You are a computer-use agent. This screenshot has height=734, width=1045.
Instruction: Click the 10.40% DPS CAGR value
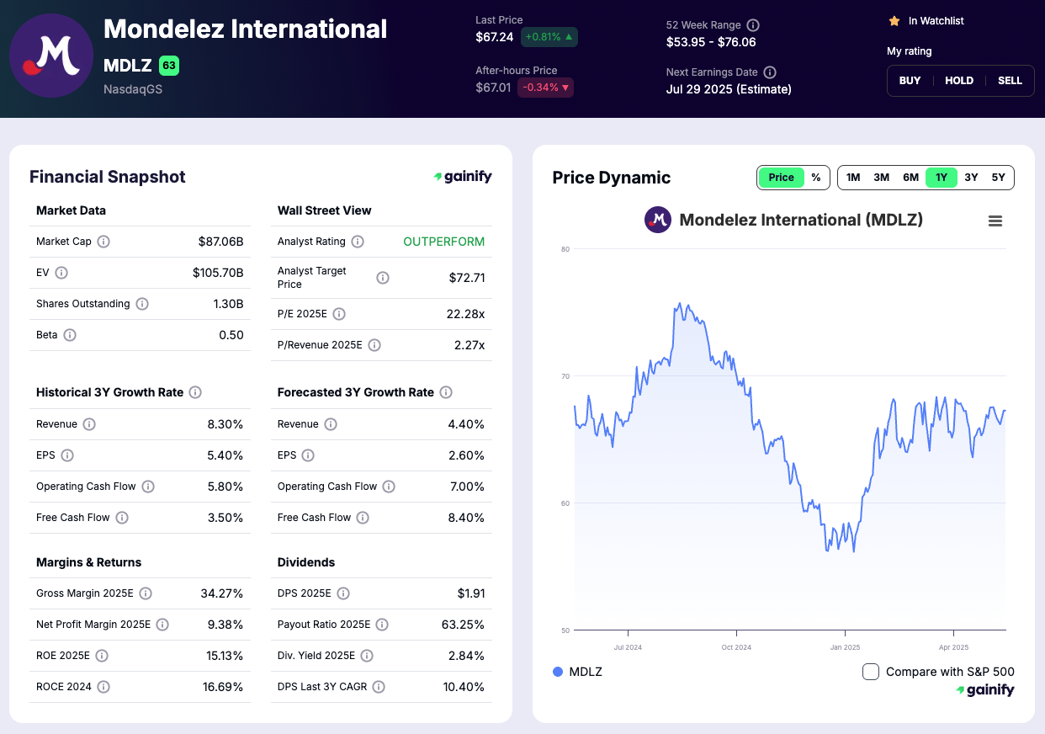coord(464,687)
